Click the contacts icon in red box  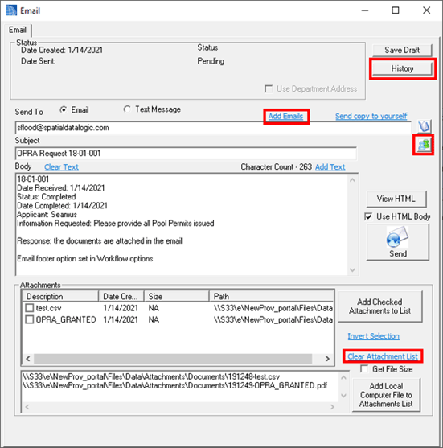click(423, 145)
